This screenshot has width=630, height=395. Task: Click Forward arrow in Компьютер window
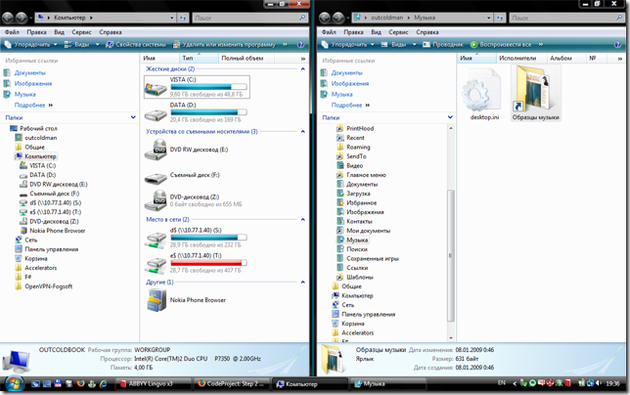pos(22,18)
